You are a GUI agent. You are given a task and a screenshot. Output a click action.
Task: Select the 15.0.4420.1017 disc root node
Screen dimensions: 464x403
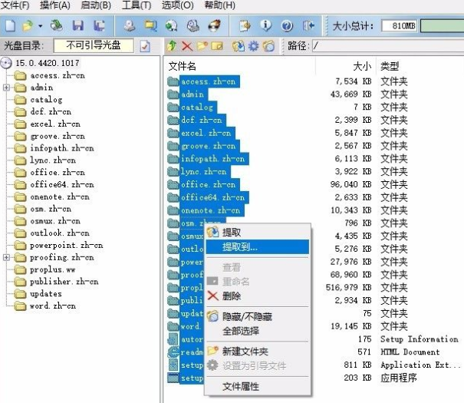(48, 63)
